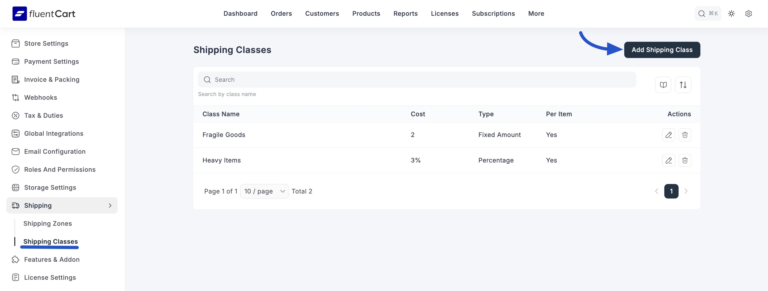Open the pencil icon for Heavy Items
Image resolution: width=768 pixels, height=291 pixels.
669,160
